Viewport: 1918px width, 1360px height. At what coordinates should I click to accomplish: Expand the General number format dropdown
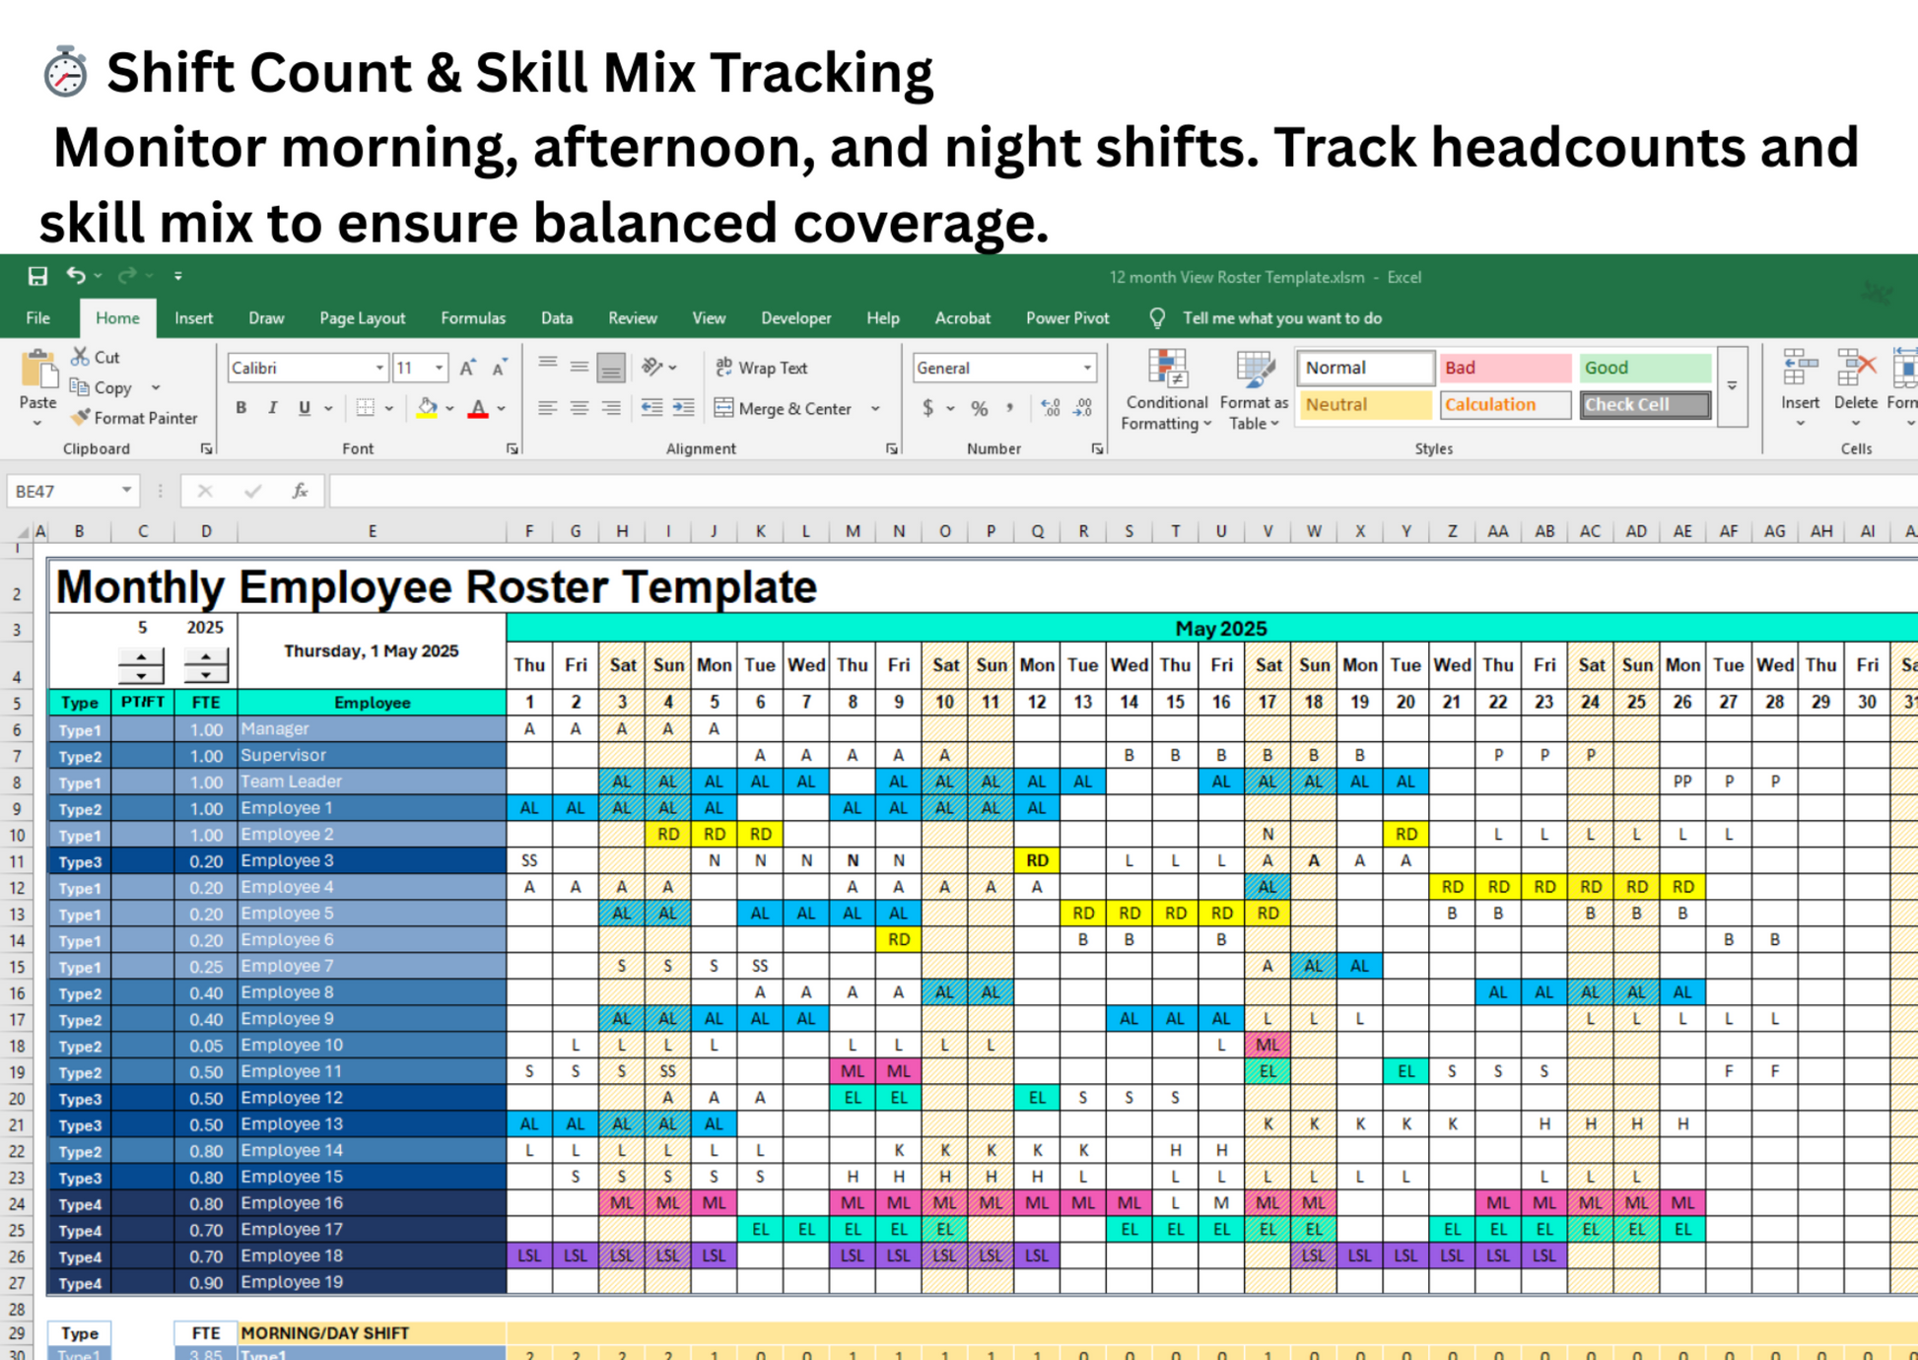1086,368
